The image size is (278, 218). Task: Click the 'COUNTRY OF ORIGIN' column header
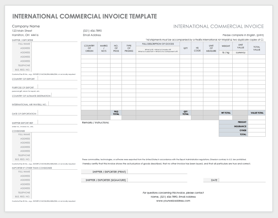[89, 48]
